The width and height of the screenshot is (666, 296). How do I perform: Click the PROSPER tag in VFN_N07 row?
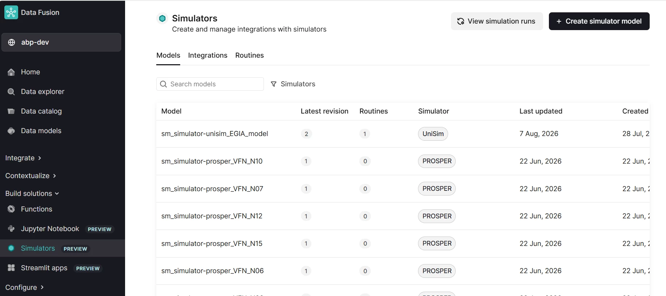coord(437,189)
